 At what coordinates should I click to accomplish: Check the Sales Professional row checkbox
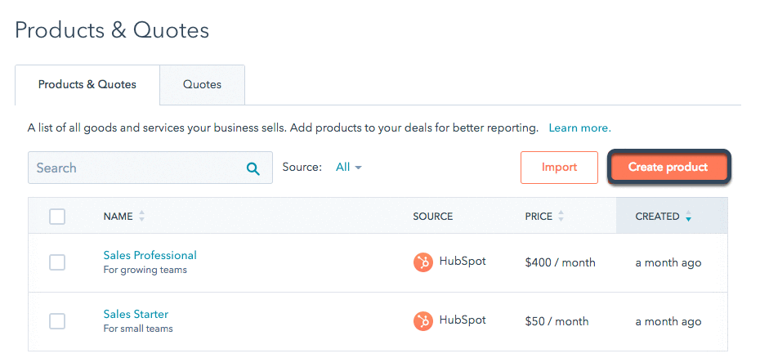tap(57, 262)
